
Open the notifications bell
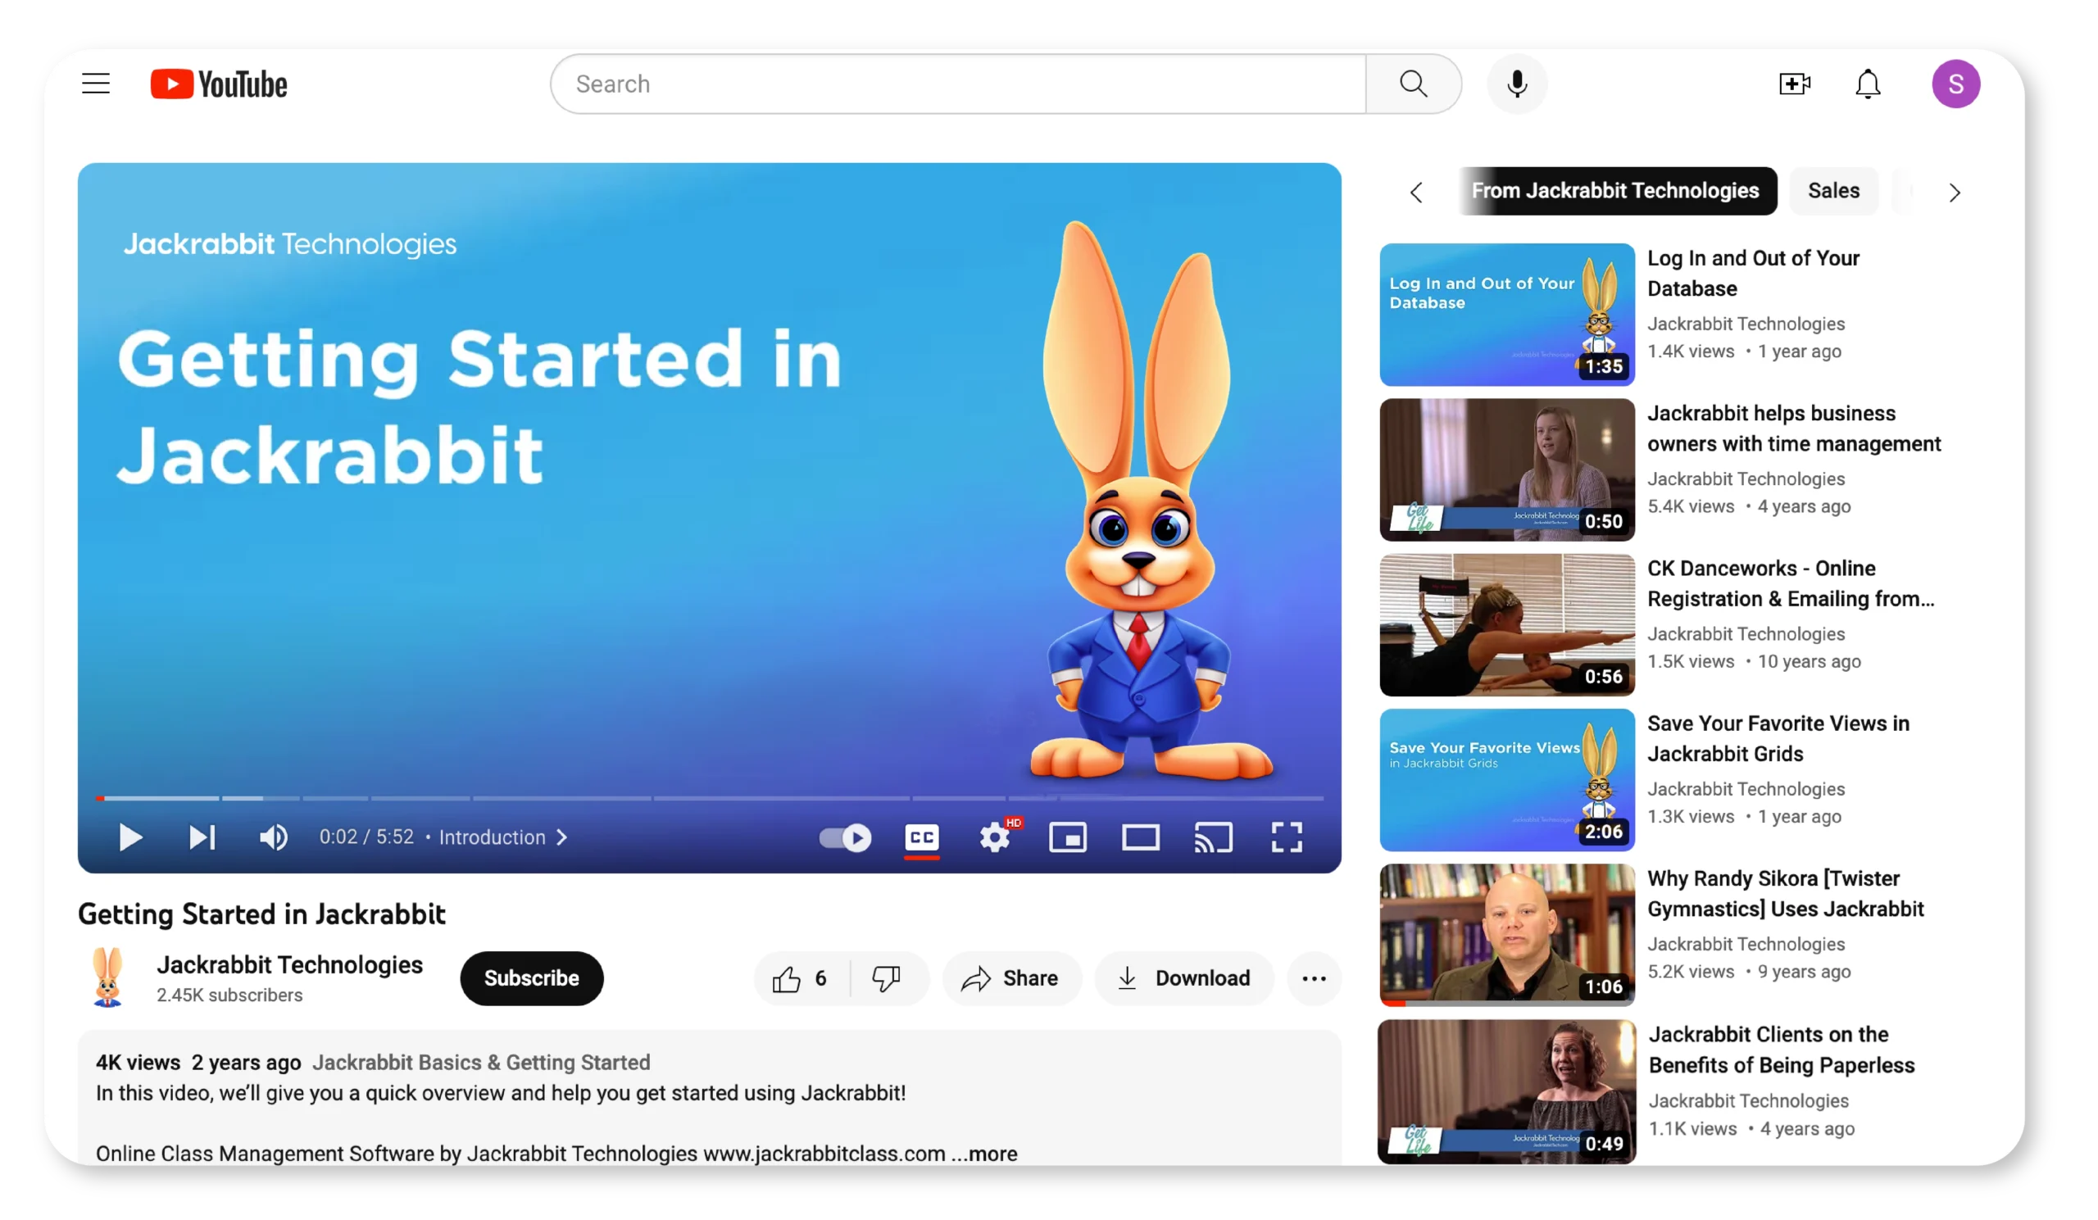[1868, 84]
